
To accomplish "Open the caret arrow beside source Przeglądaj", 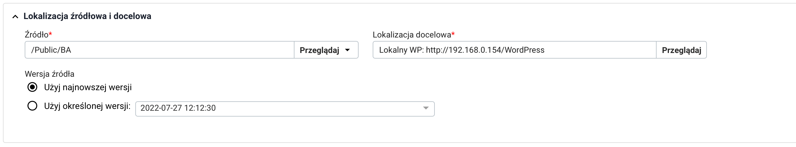I will click(347, 50).
